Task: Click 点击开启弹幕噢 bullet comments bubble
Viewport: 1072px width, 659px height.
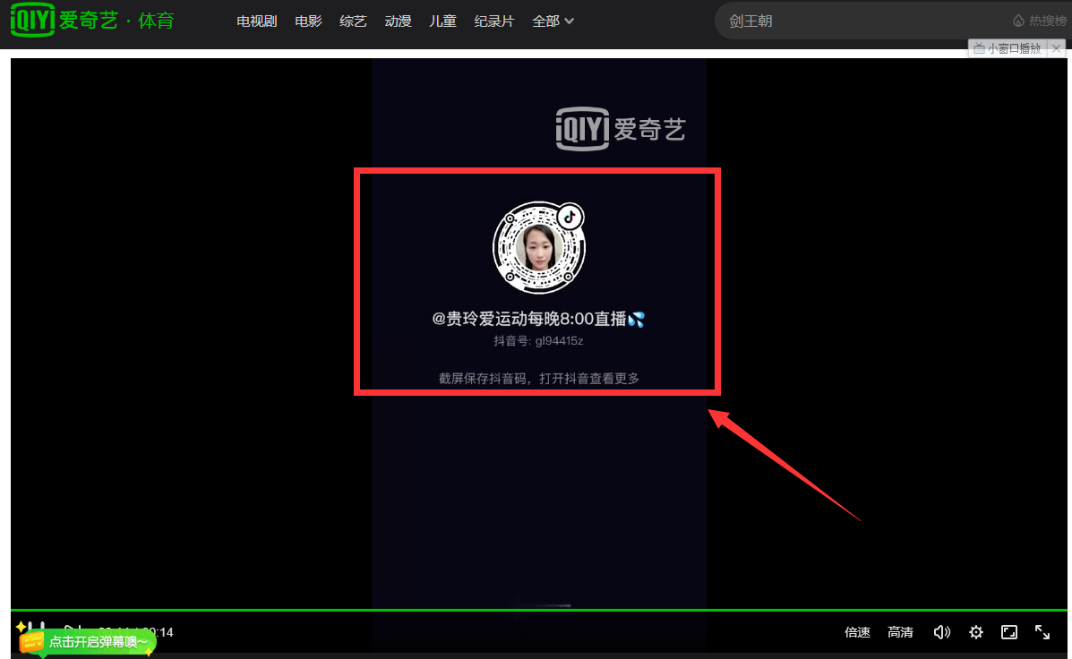Action: pyautogui.click(x=87, y=642)
